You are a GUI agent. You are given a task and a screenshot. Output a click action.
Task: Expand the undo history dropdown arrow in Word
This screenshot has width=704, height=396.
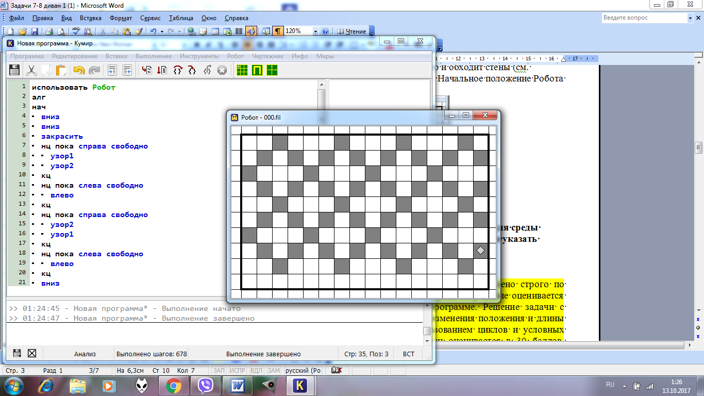(x=162, y=31)
